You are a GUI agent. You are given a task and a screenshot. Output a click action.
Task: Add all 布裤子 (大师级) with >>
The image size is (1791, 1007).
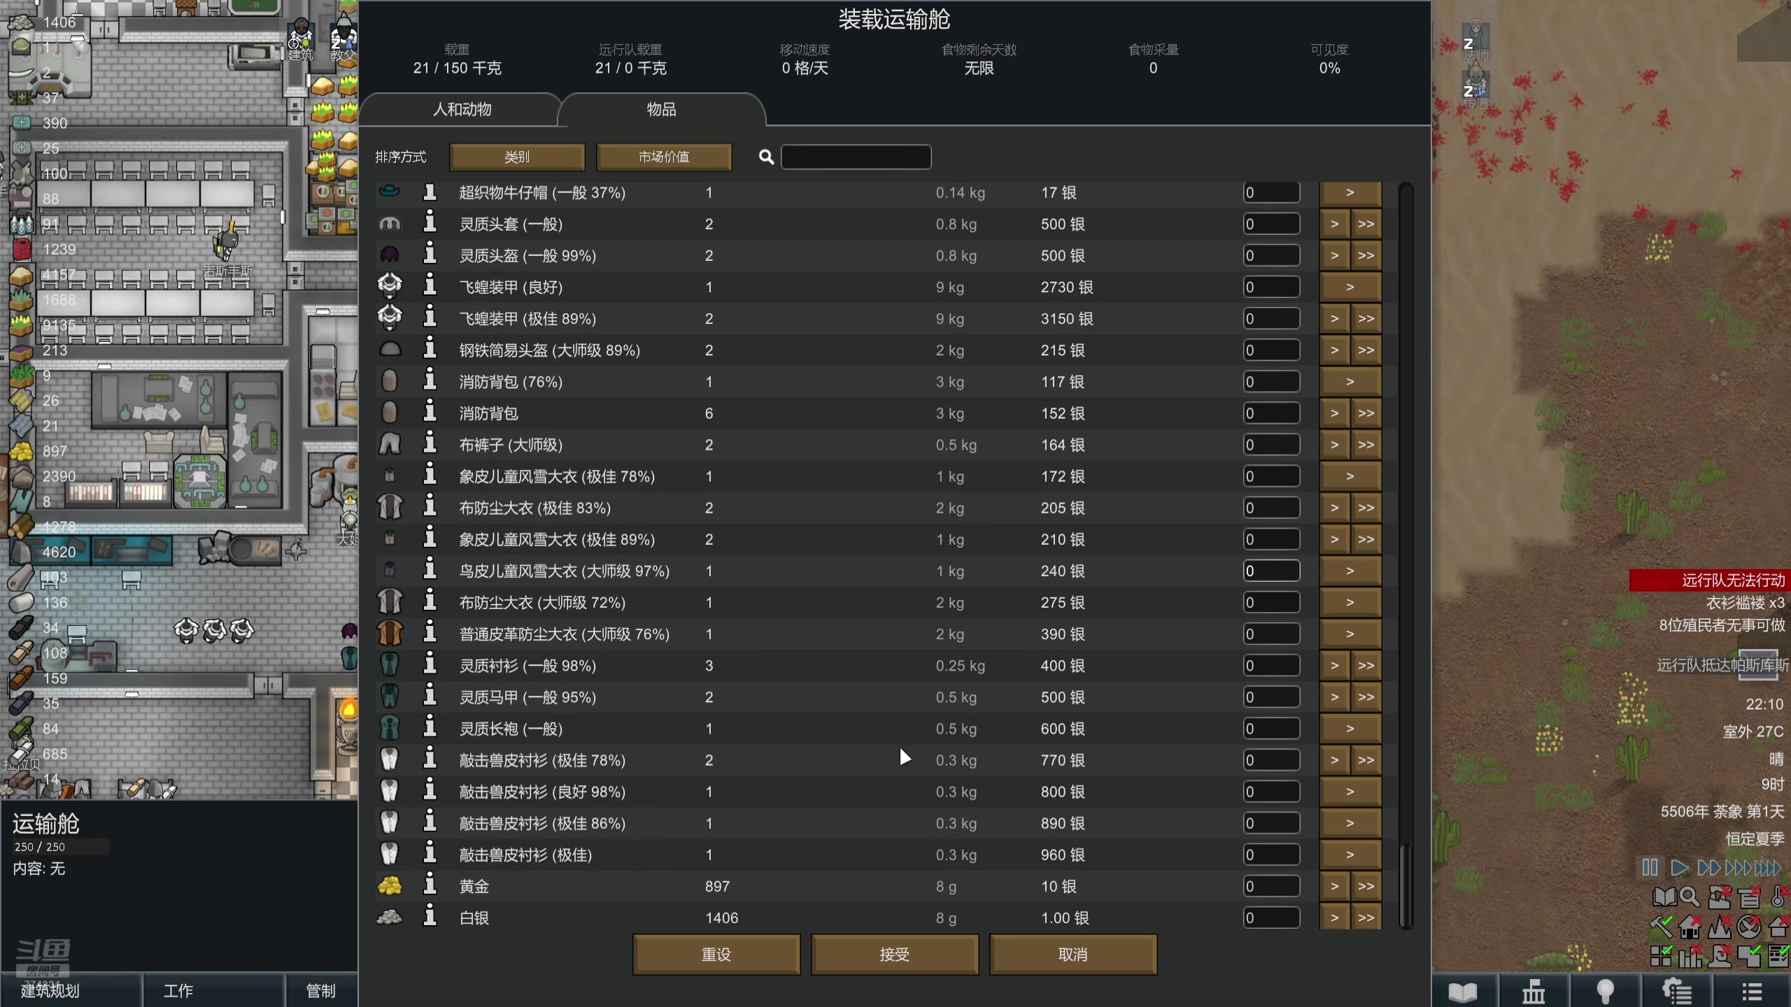[x=1366, y=445]
